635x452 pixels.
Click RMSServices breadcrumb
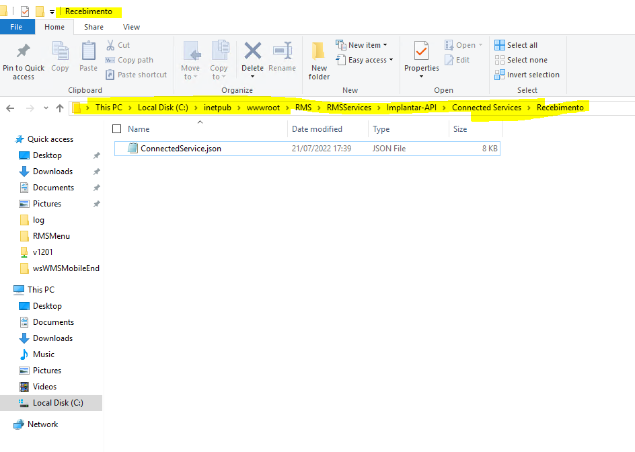pyautogui.click(x=348, y=108)
